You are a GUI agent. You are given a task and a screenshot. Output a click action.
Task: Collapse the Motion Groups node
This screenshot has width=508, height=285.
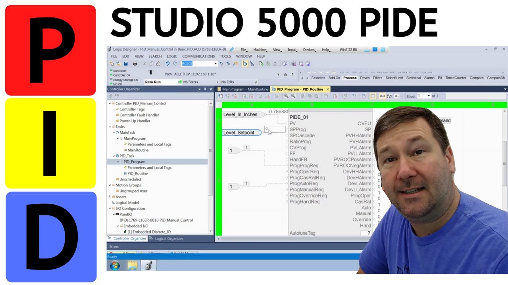110,185
